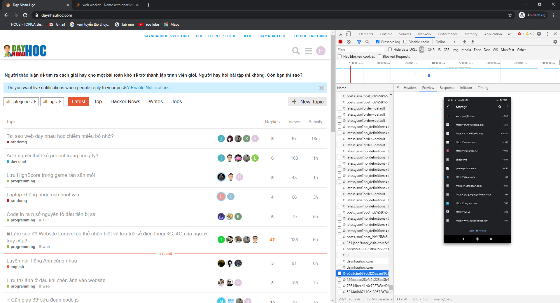560x303 pixels.
Task: Open the forum hamburger menu
Action: point(308,51)
